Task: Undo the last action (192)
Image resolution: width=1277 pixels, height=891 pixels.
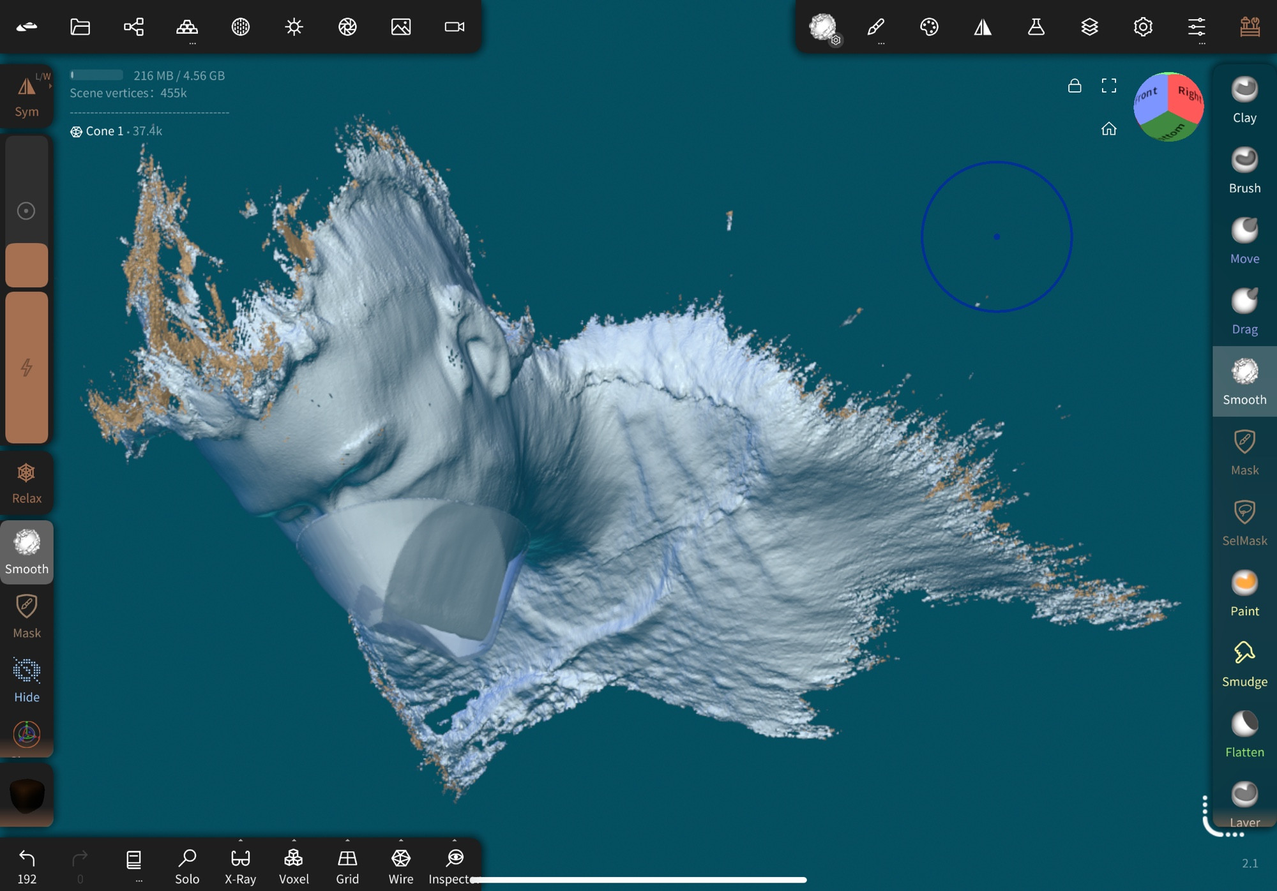Action: click(x=27, y=866)
